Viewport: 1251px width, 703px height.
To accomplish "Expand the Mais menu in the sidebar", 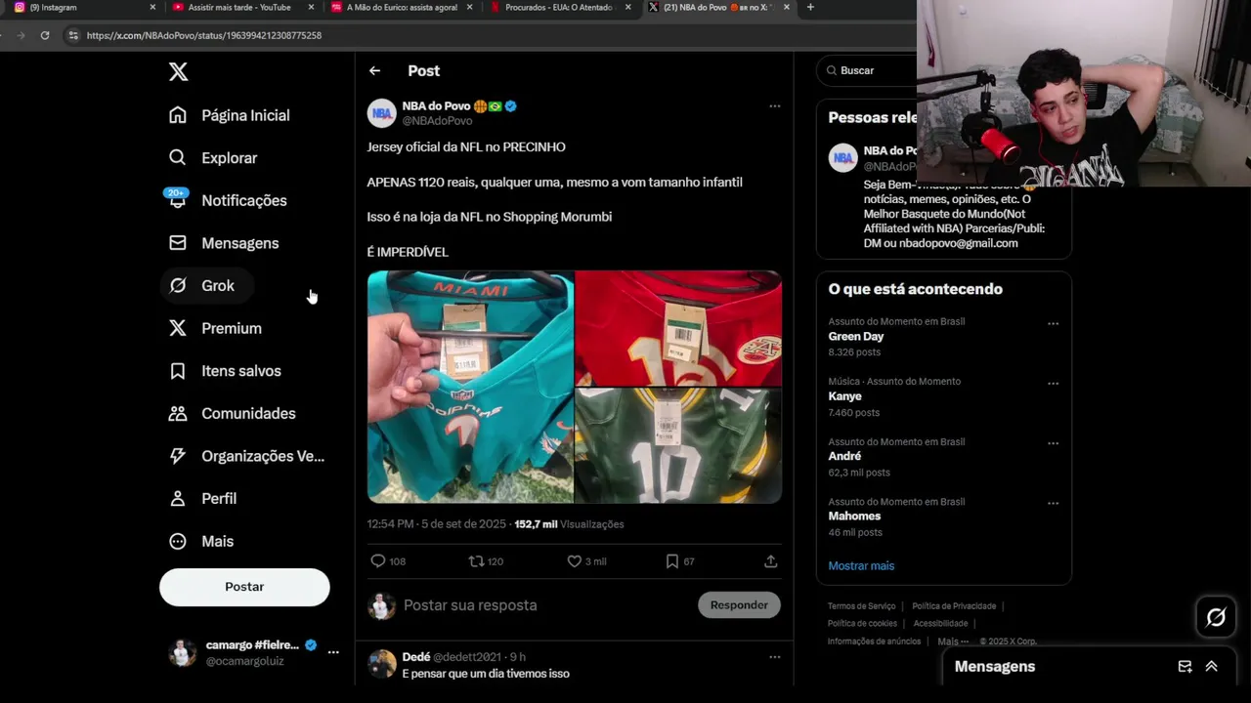I will [202, 541].
